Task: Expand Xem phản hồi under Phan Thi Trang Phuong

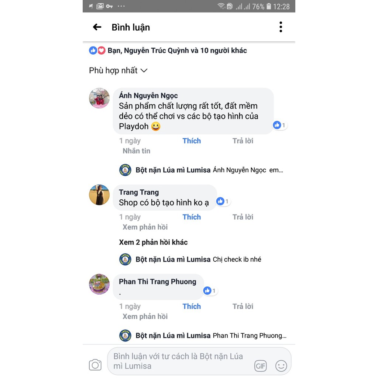Action: click(145, 316)
